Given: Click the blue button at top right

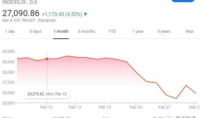Looking at the screenshot, I should point(183,1).
